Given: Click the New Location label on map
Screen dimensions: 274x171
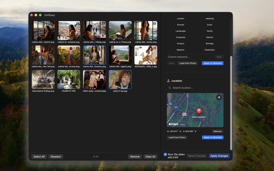Looking at the screenshot, I should (199, 117).
